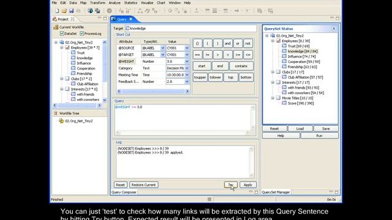Click the Workfile Tree header icon
This screenshot has height=220, width=392.
click(56, 113)
